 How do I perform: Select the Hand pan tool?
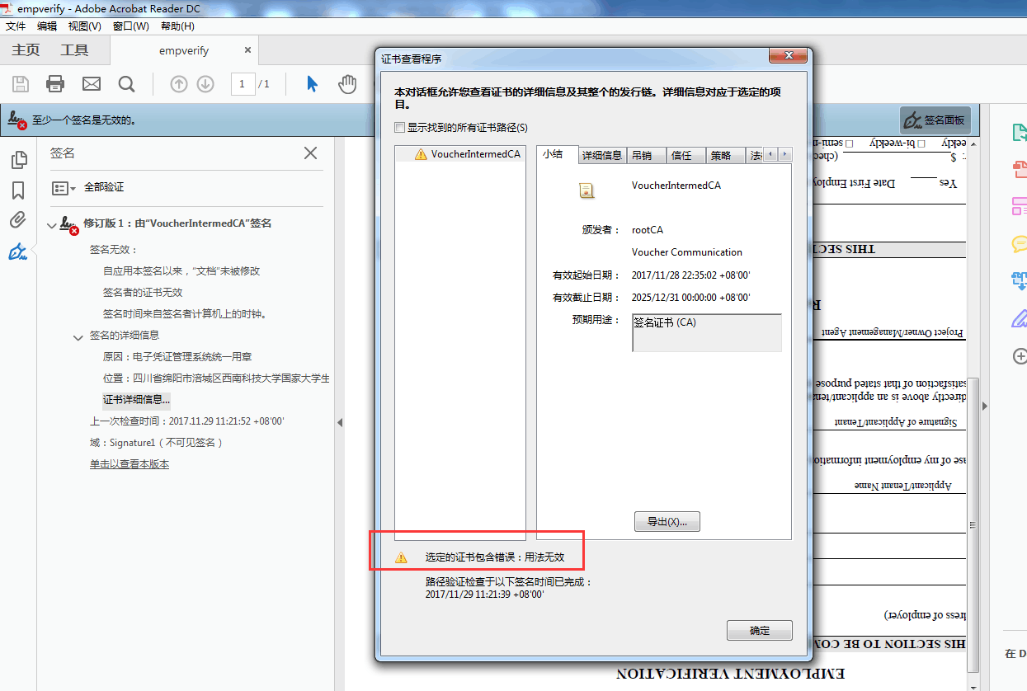point(347,84)
